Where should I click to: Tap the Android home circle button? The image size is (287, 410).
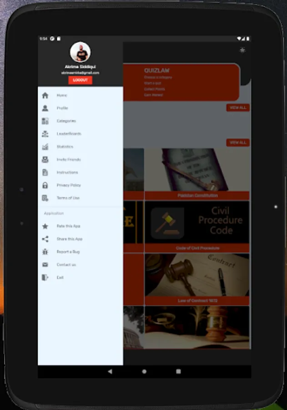[x=144, y=371]
